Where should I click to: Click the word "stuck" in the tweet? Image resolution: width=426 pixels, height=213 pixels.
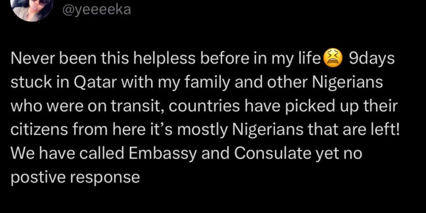[x=27, y=83]
